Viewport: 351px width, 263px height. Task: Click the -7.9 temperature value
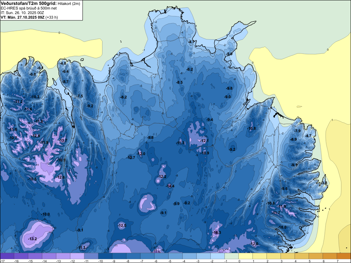click(x=297, y=131)
